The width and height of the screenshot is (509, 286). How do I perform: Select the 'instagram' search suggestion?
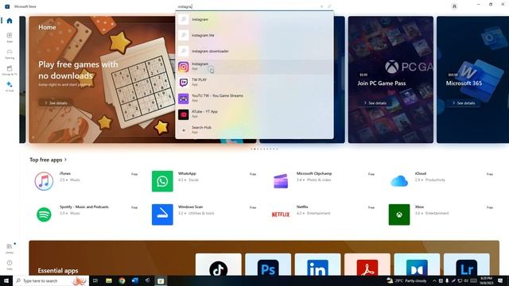click(254, 19)
